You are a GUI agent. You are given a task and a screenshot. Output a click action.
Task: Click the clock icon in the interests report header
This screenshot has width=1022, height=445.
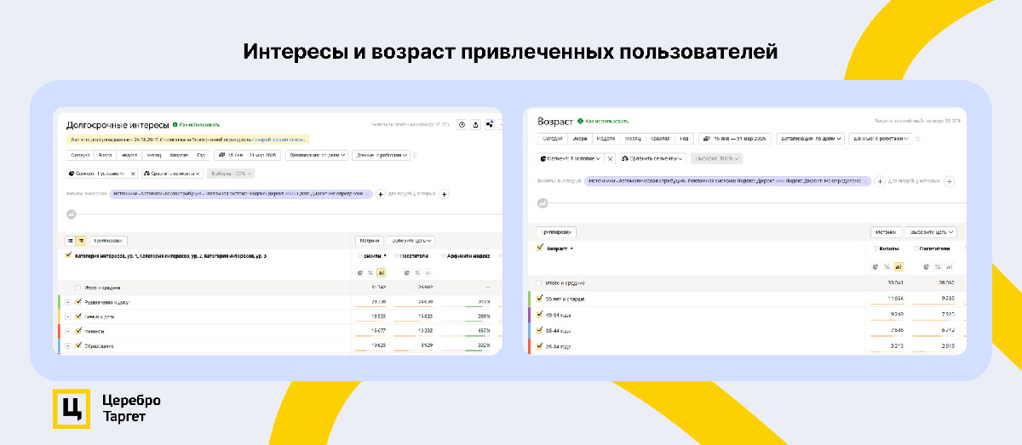[x=461, y=124]
